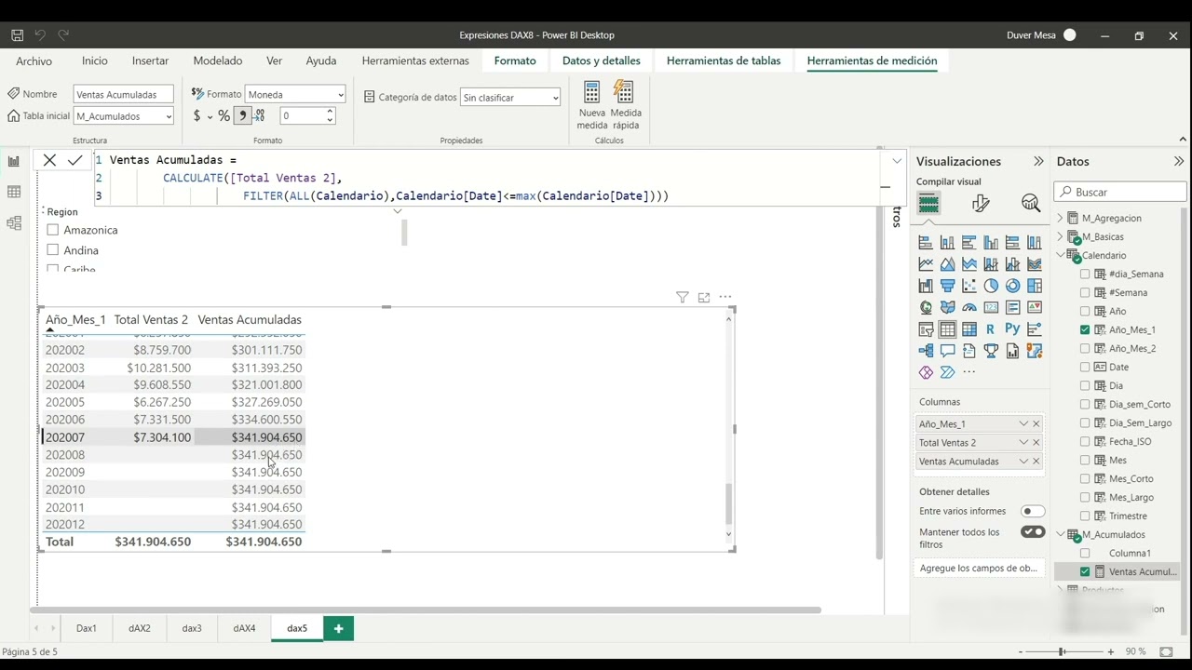Image resolution: width=1192 pixels, height=670 pixels.
Task: Click Medida rápida in the ribbon
Action: click(x=626, y=105)
